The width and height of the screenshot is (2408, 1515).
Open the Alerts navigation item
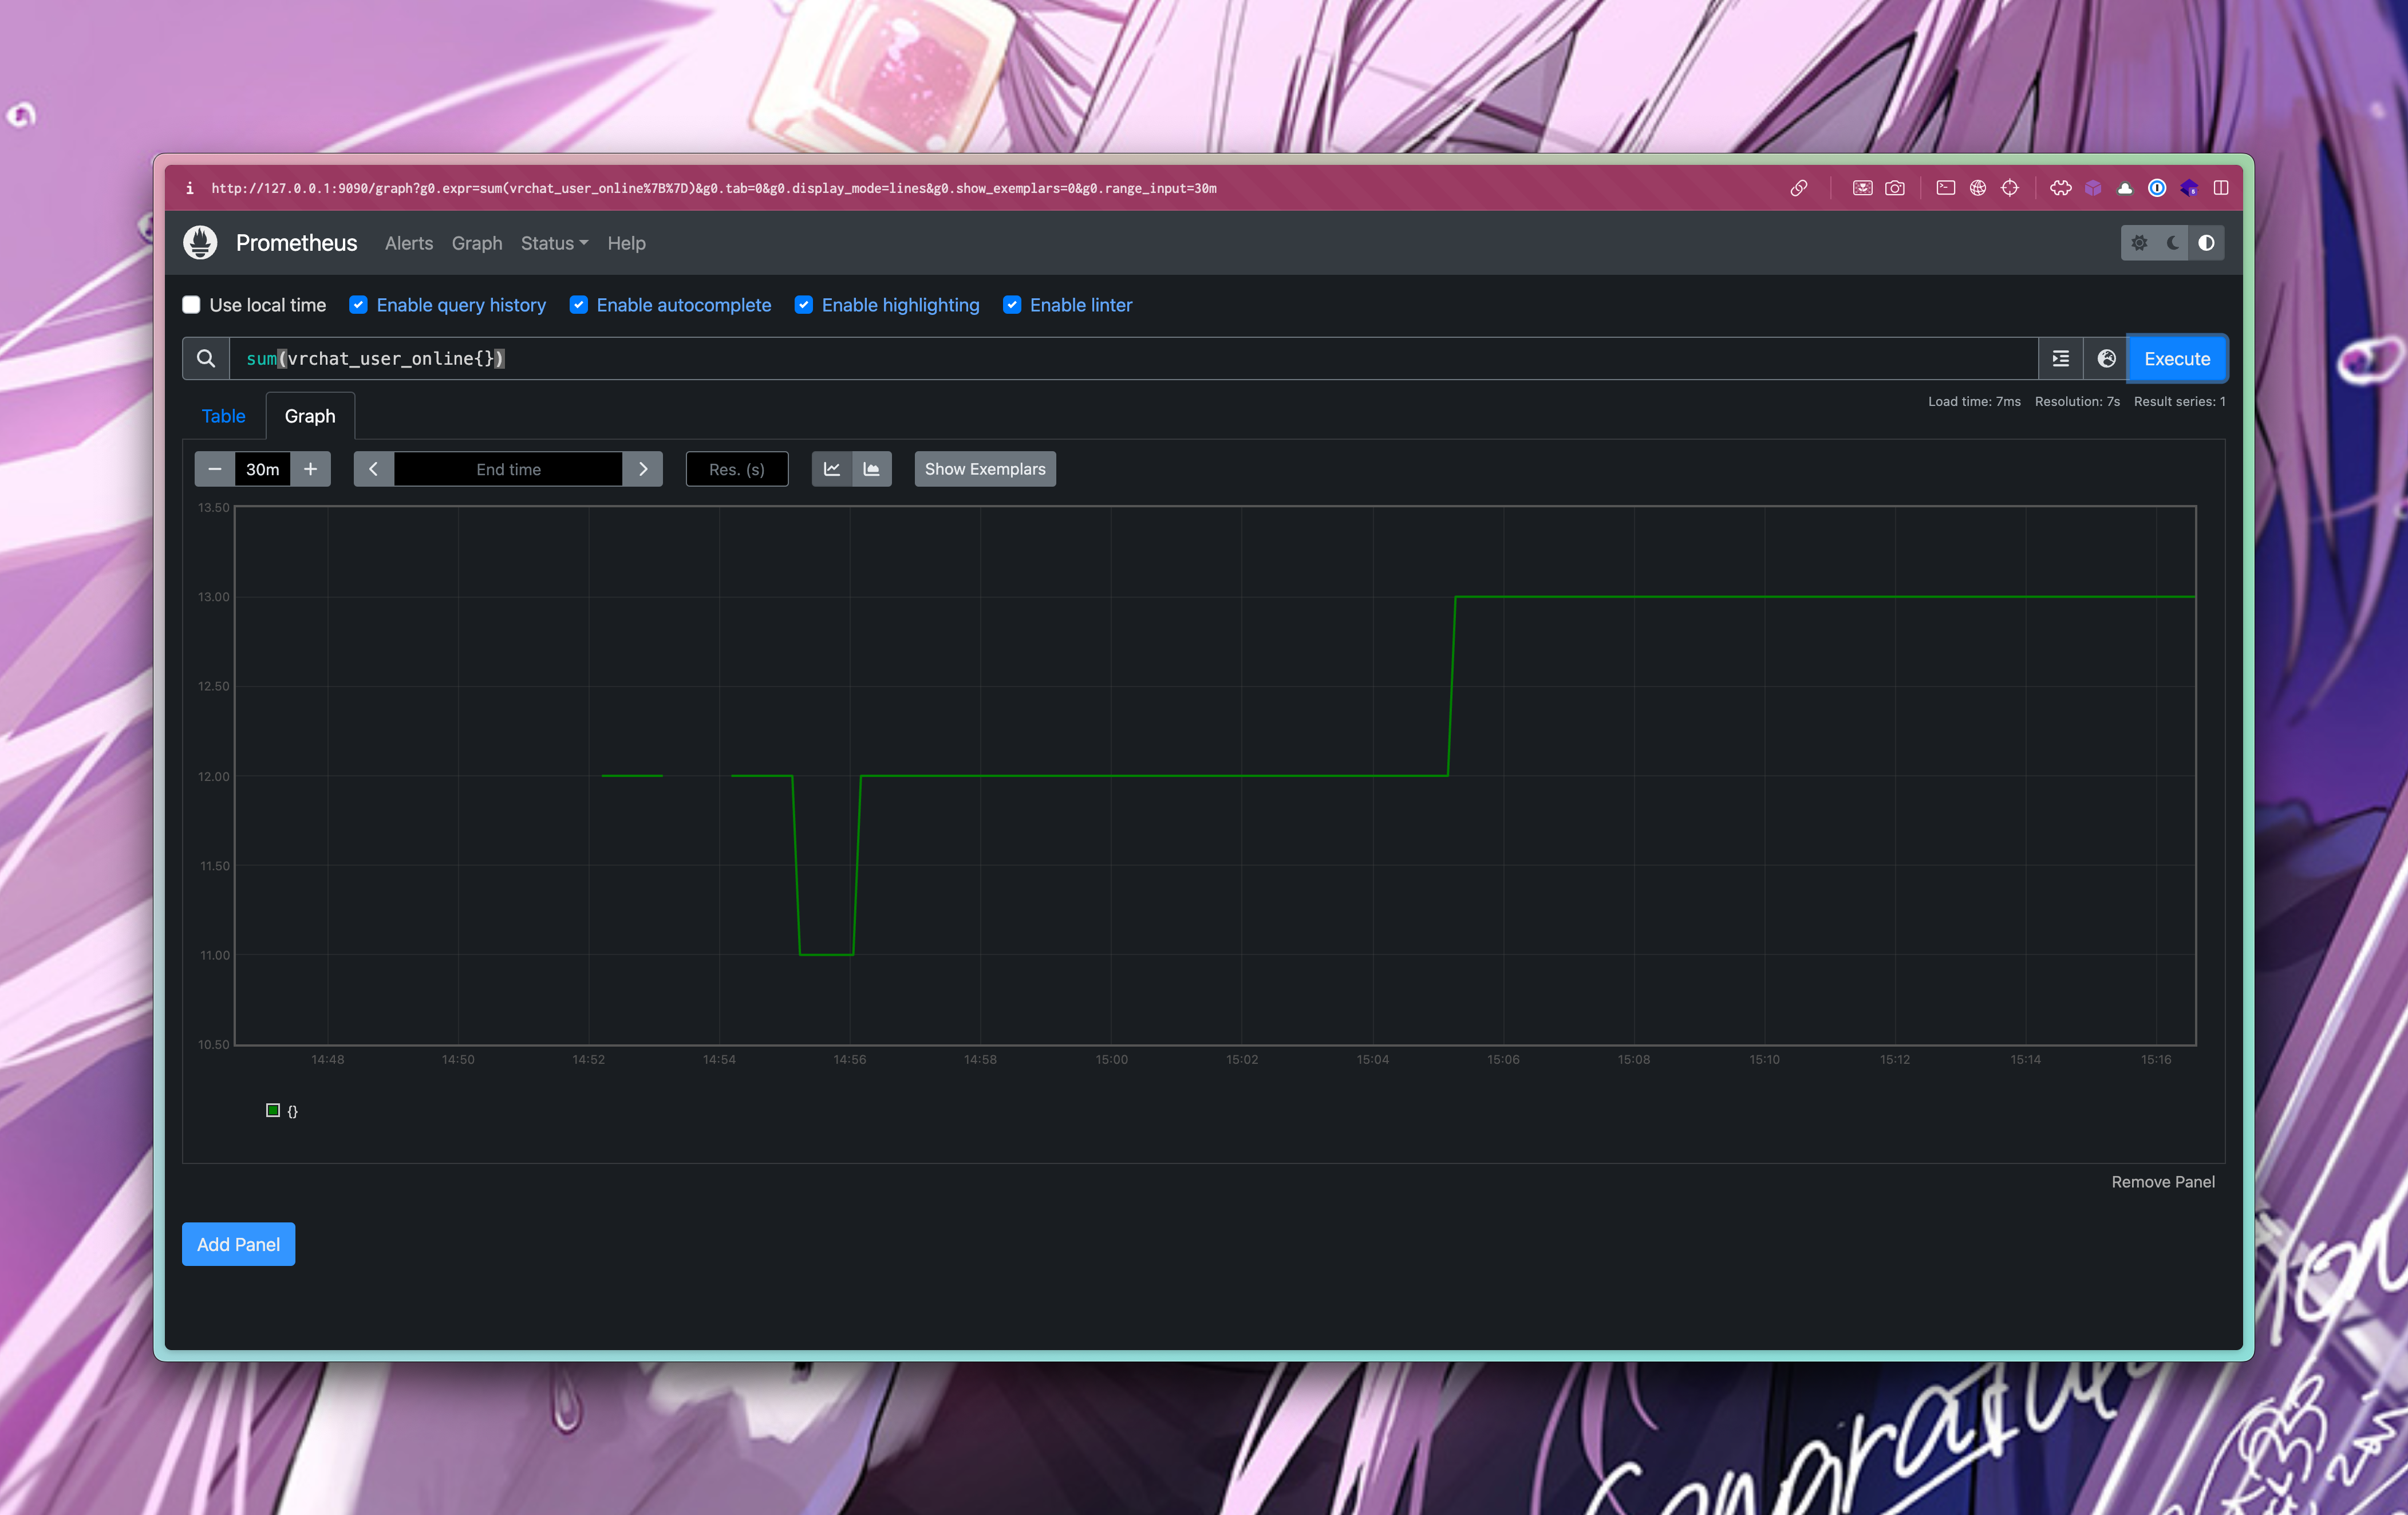pyautogui.click(x=409, y=243)
